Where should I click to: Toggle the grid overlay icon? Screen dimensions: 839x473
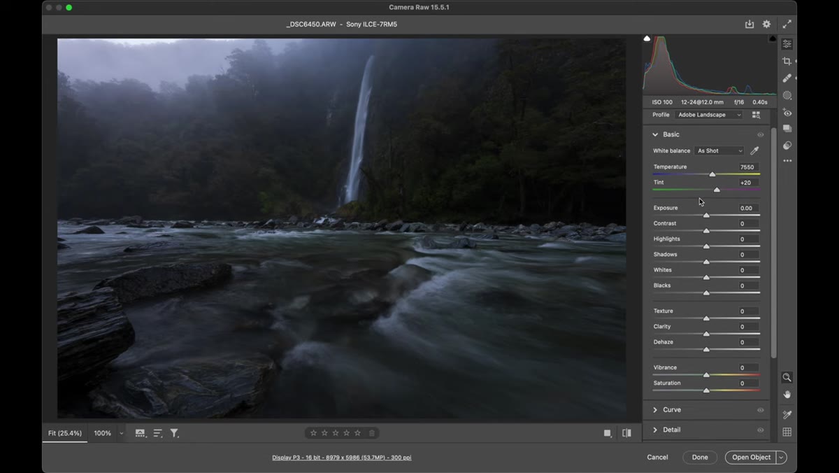pyautogui.click(x=787, y=432)
